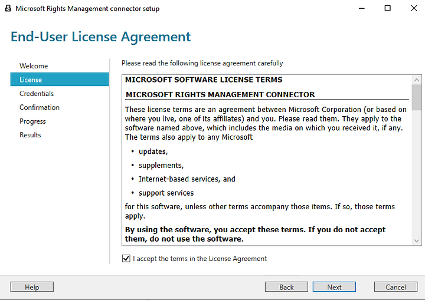Go Back to the previous page

click(x=286, y=287)
